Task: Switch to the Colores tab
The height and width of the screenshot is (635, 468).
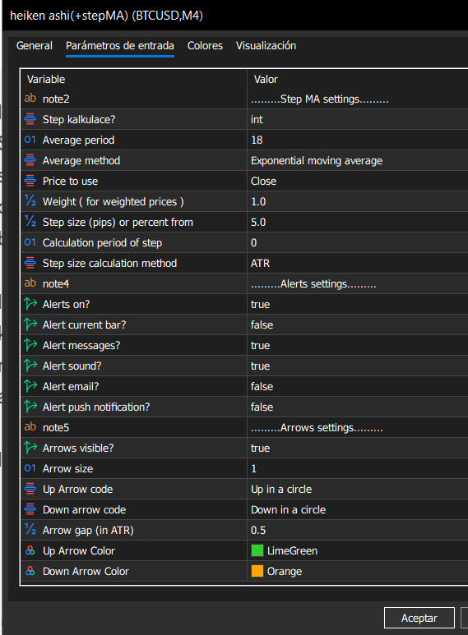Action: 205,45
